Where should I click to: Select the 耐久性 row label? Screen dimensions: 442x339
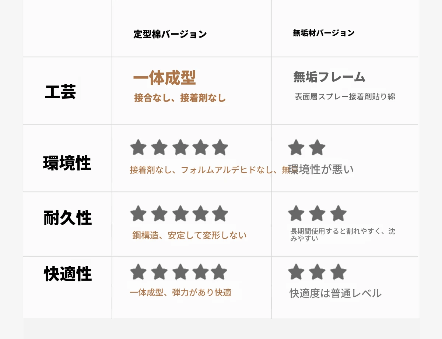(67, 218)
